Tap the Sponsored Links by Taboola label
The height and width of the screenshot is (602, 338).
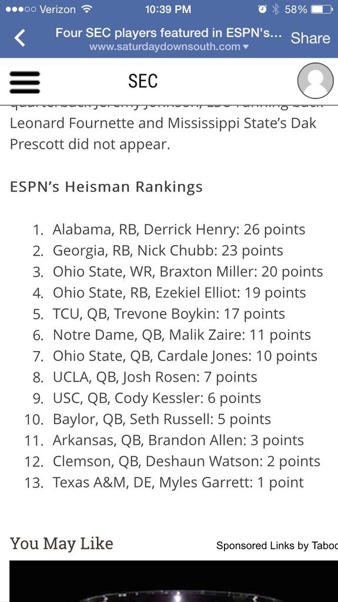pyautogui.click(x=277, y=545)
